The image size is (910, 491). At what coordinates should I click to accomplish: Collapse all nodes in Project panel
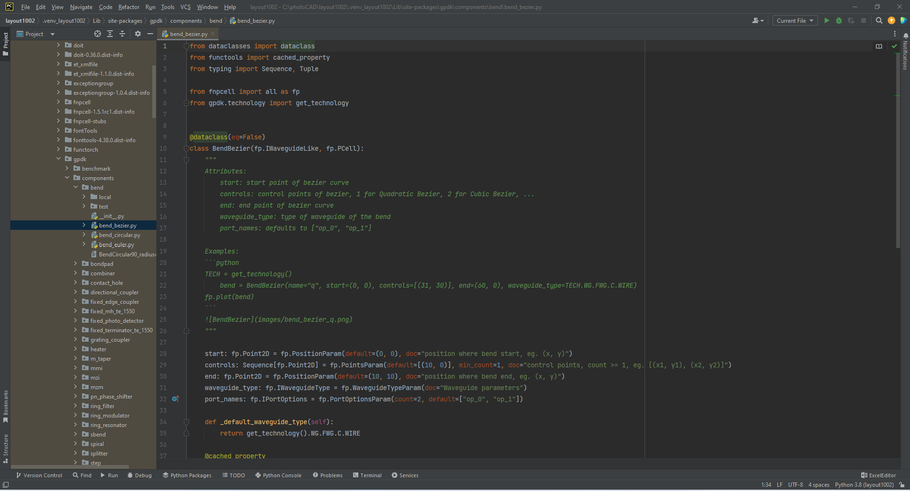(122, 34)
